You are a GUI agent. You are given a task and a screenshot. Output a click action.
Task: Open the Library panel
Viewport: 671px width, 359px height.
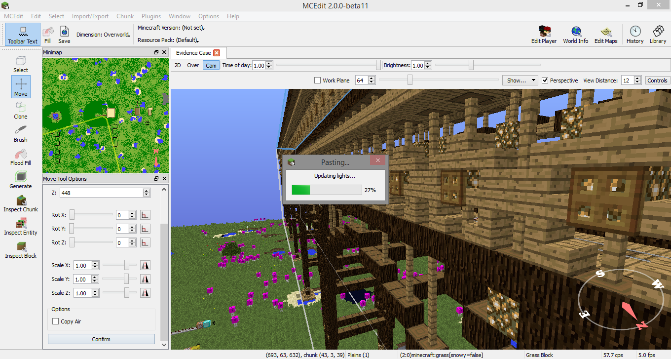pos(658,35)
